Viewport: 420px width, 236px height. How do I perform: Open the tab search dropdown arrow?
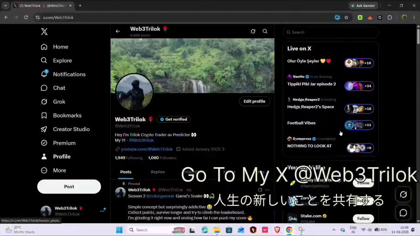pyautogui.click(x=5, y=6)
